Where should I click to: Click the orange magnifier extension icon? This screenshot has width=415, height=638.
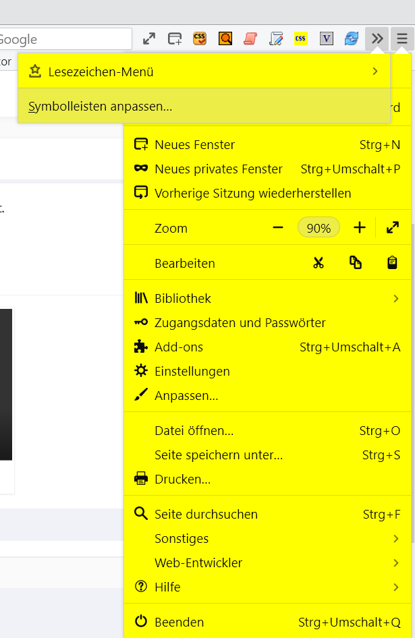click(225, 38)
